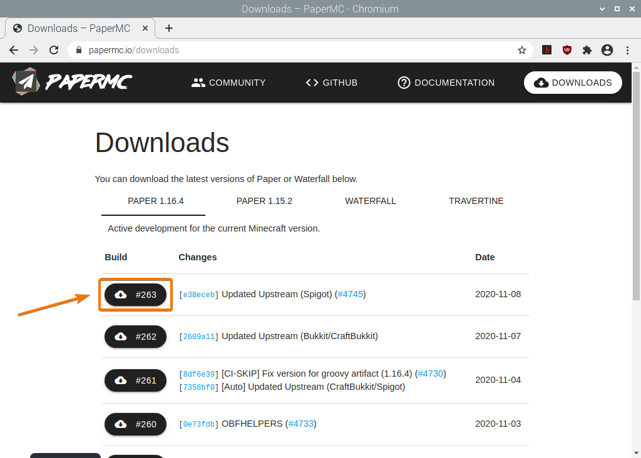Click the address bar URL field
The height and width of the screenshot is (458, 641).
tap(300, 50)
